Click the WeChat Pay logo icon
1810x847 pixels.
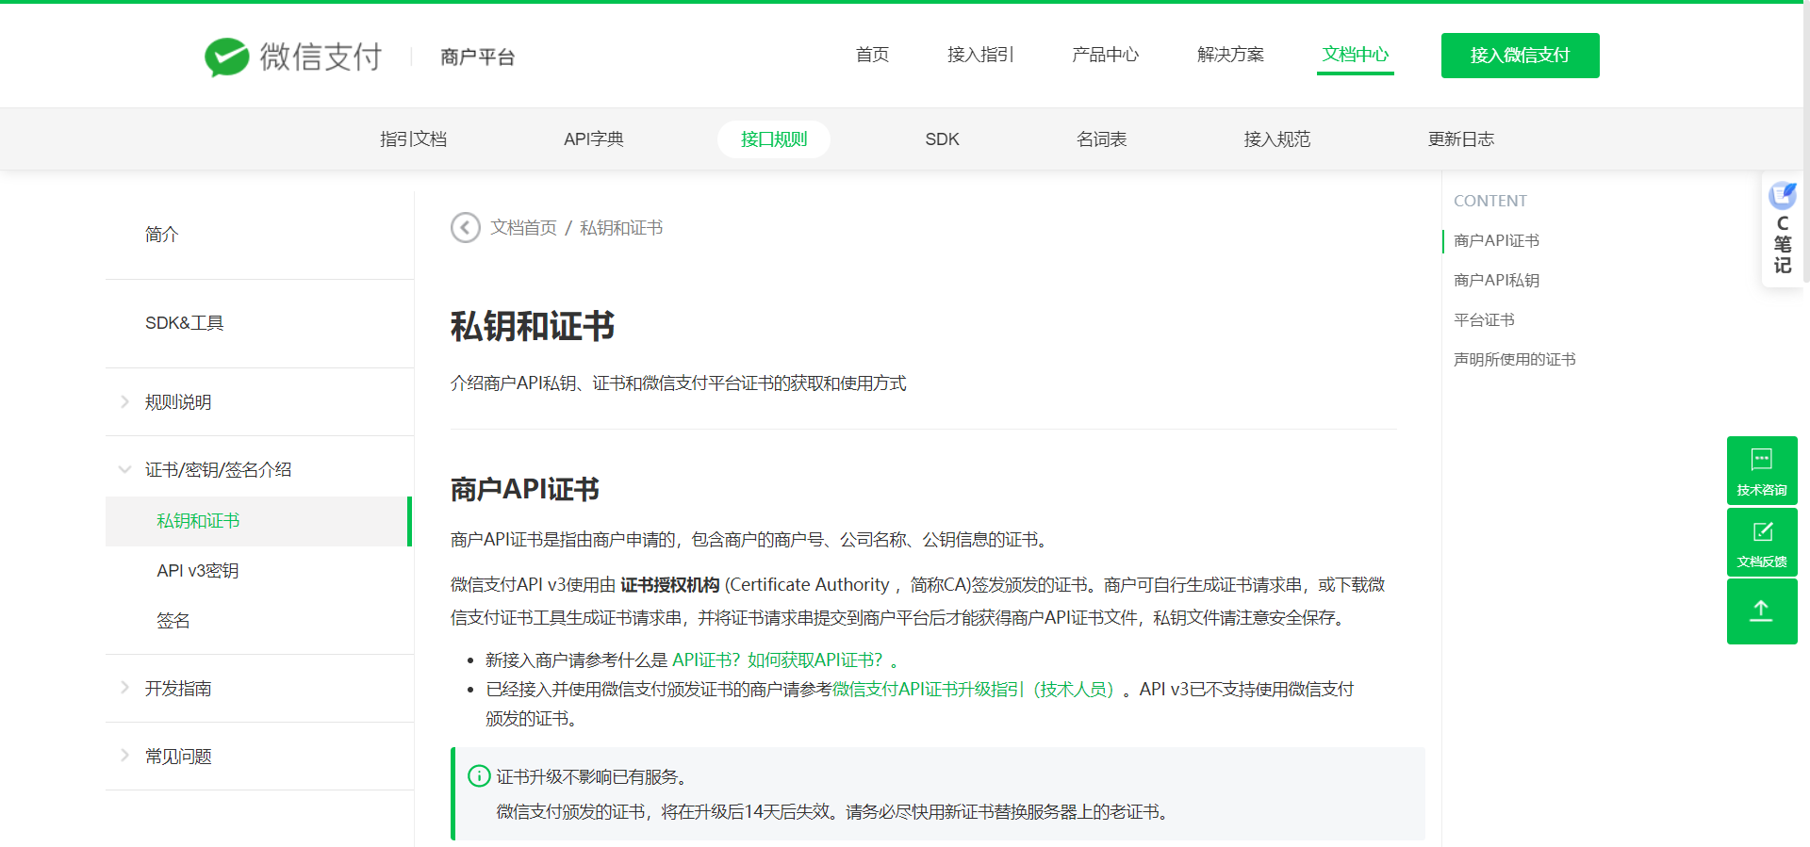point(226,57)
